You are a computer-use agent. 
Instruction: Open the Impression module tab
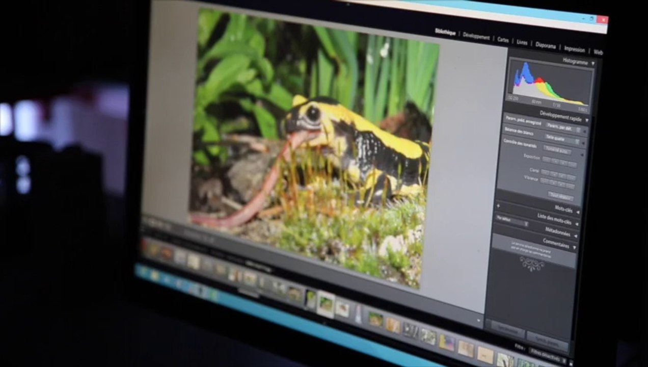575,49
